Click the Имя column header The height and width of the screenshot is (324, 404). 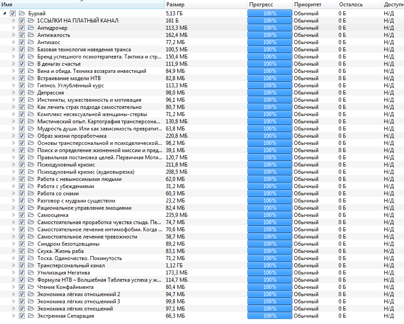click(7, 4)
